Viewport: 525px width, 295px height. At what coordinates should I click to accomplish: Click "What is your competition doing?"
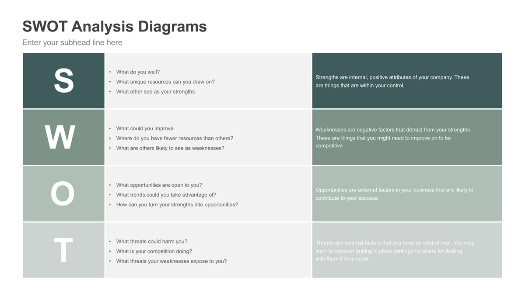coord(154,251)
